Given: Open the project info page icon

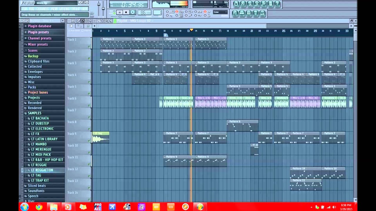Looking at the screenshot, I should (x=270, y=4).
